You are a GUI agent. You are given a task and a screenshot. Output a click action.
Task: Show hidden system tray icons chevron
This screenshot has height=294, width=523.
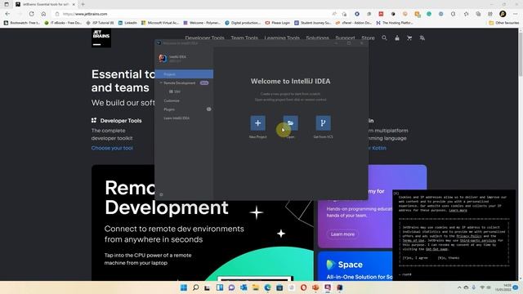coord(459,287)
